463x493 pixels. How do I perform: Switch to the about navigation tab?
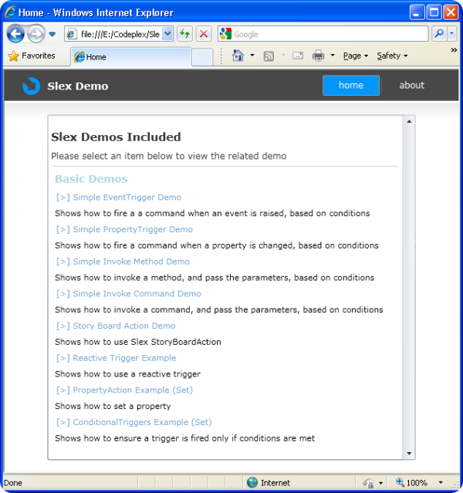click(411, 85)
